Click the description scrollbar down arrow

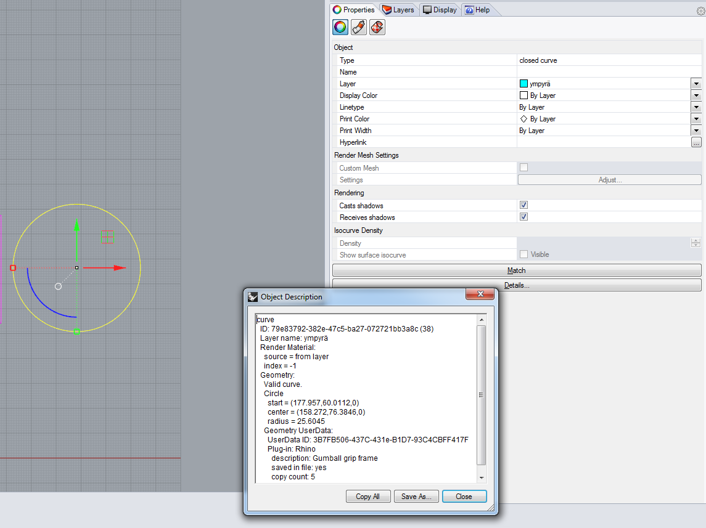coord(482,477)
